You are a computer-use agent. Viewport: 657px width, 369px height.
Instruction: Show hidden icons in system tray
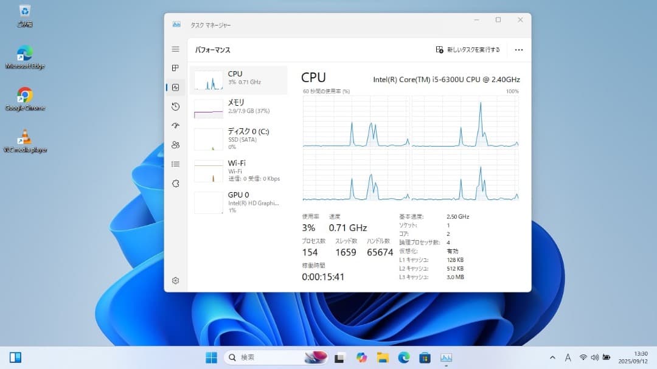(x=552, y=357)
